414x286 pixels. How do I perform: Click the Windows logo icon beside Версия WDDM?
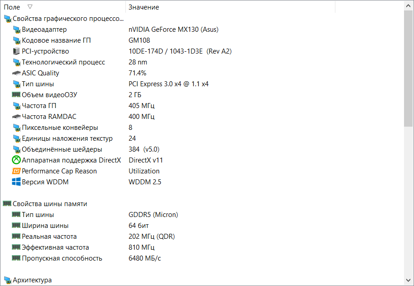16,182
